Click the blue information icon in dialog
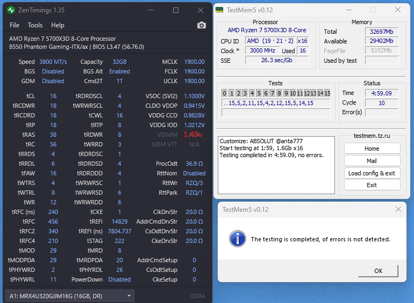The height and width of the screenshot is (303, 414). pyautogui.click(x=237, y=239)
